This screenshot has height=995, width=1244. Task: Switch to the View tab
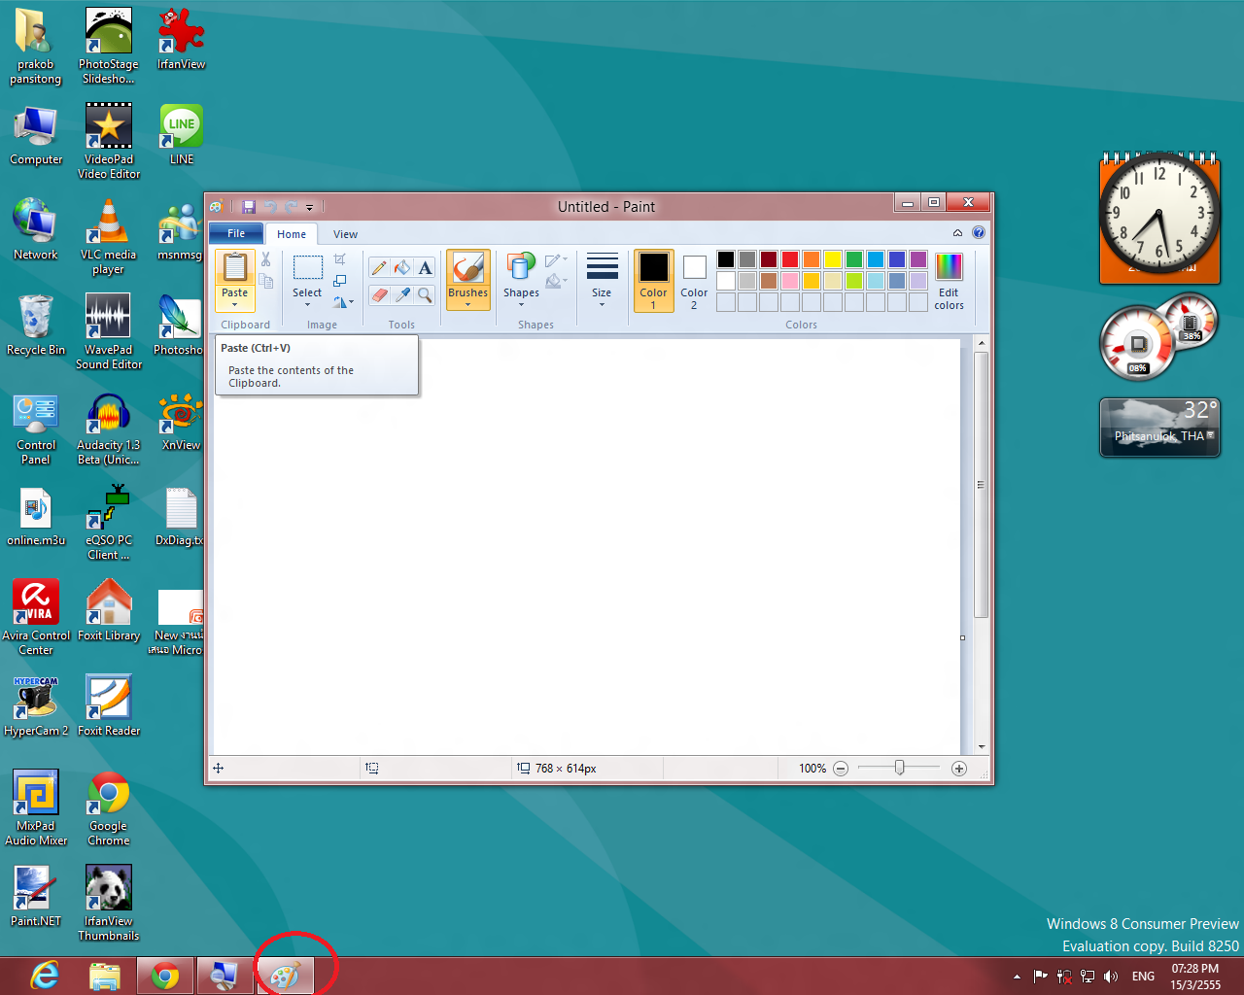(345, 234)
